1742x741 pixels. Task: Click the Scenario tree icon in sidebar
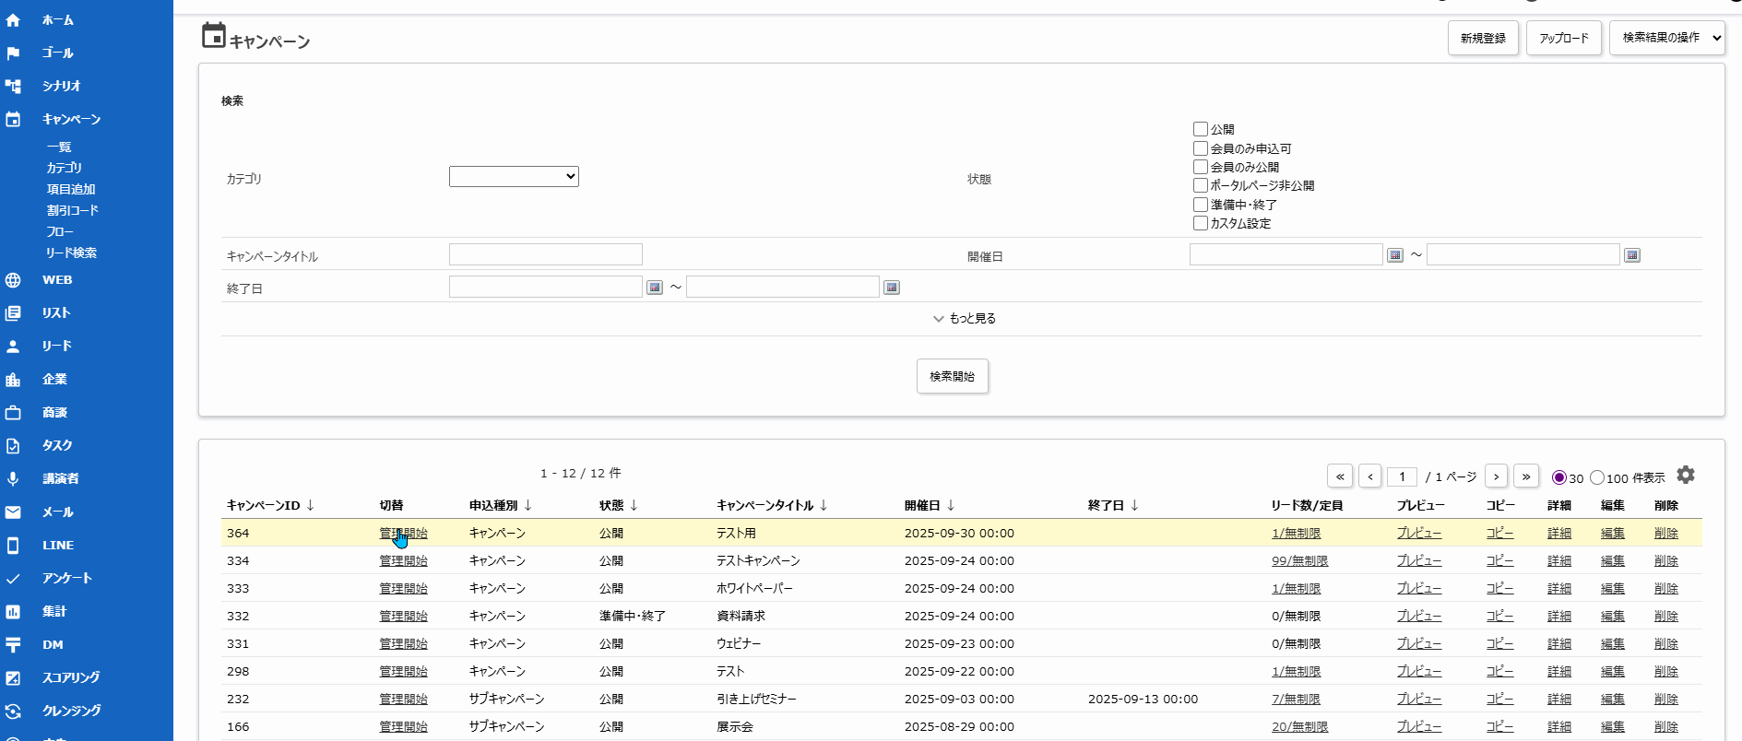(x=13, y=86)
